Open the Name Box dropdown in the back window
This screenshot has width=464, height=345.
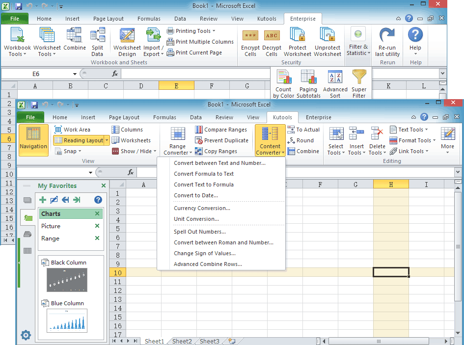pos(75,74)
